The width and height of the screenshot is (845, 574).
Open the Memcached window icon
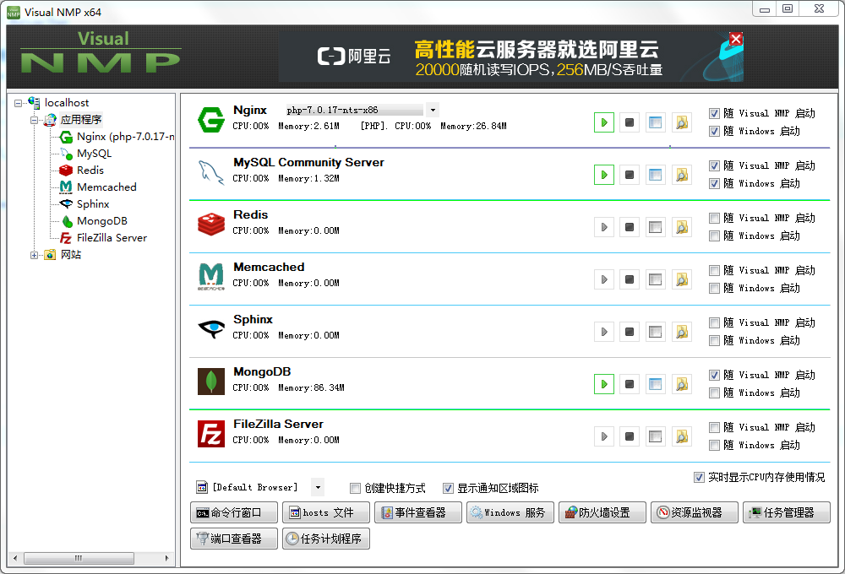pyautogui.click(x=656, y=279)
